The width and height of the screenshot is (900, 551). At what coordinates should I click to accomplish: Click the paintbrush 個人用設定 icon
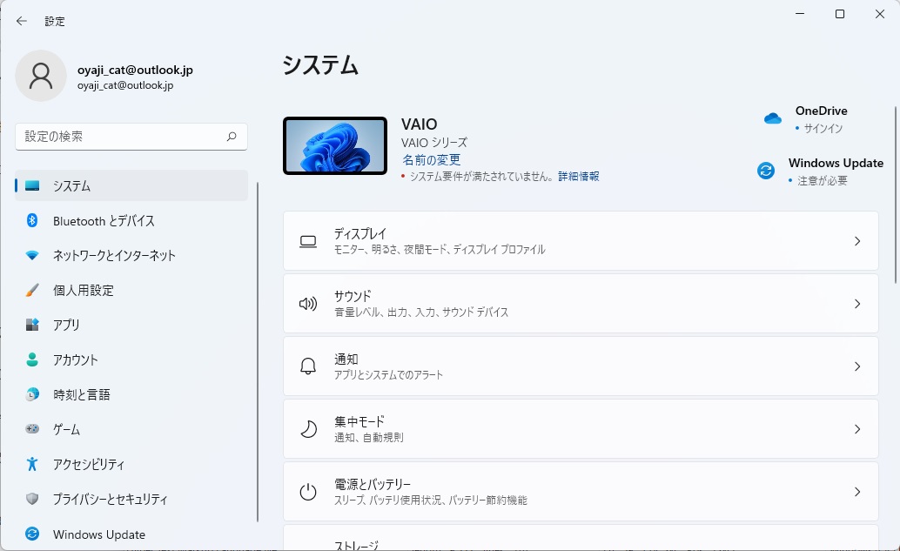tap(32, 290)
